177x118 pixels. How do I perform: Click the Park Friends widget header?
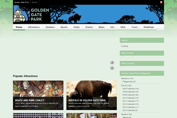[x=142, y=63]
